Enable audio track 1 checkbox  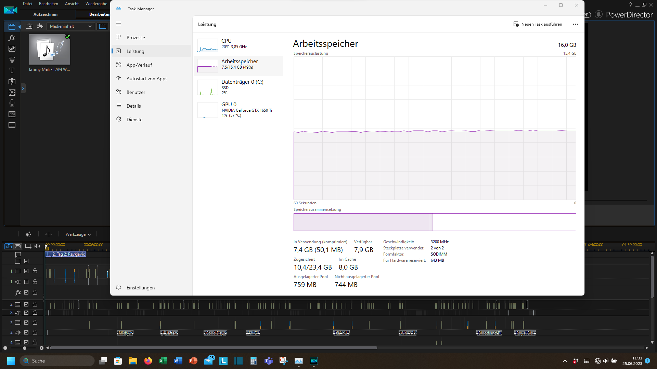[26, 282]
